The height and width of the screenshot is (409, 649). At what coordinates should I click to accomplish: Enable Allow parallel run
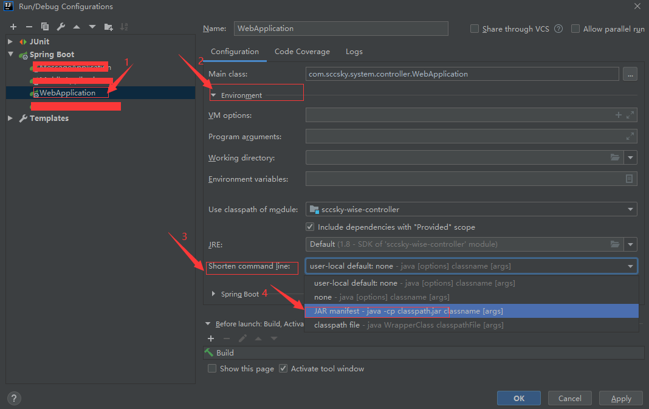pos(575,29)
